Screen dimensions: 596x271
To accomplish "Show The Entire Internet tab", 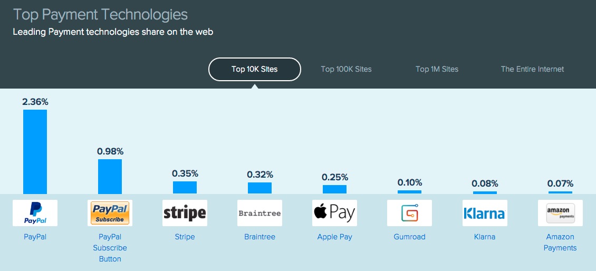I will pyautogui.click(x=532, y=69).
